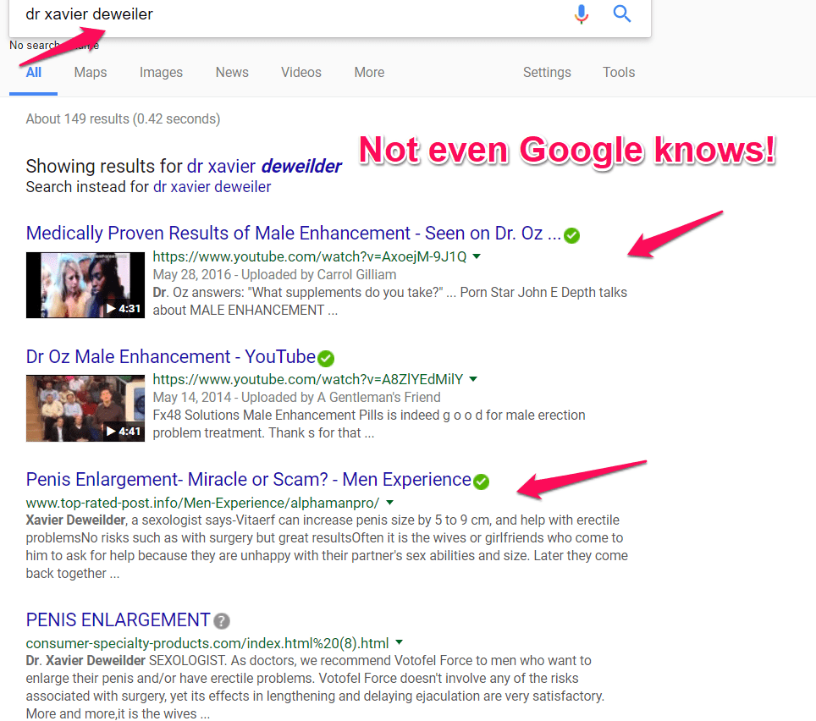The image size is (816, 721).
Task: Switch to the Images tab
Action: pos(161,72)
